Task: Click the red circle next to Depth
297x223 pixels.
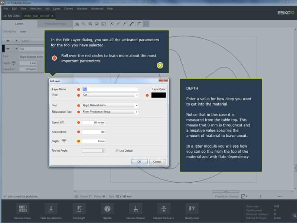Action: tap(79, 141)
